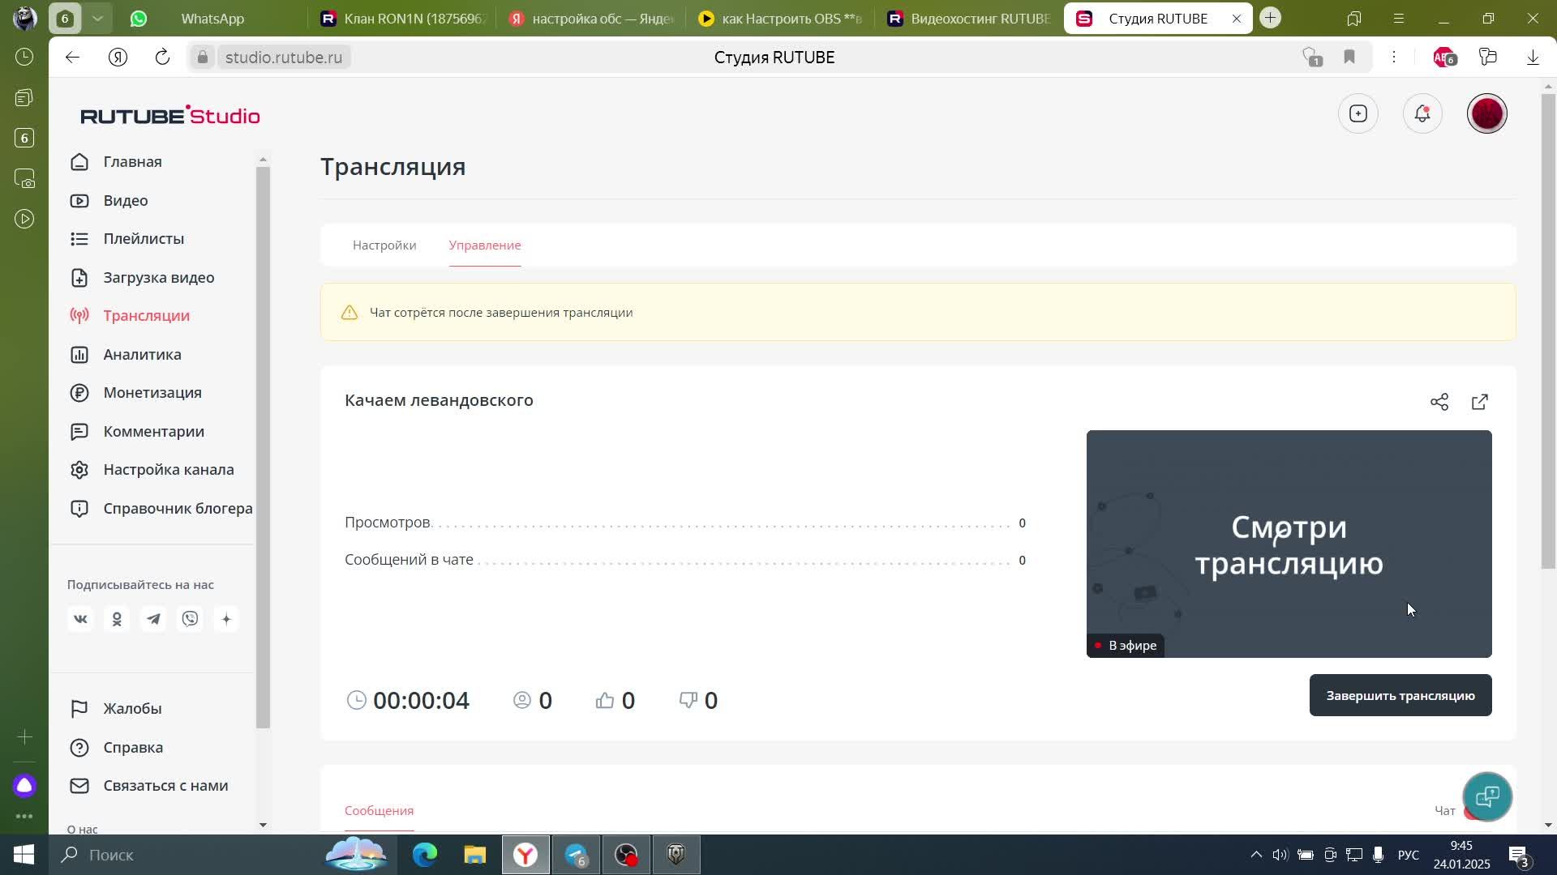
Task: Switch to the Настройки tab
Action: pos(384,245)
